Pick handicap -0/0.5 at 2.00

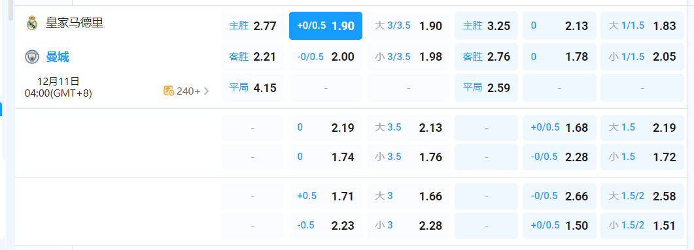tap(326, 57)
